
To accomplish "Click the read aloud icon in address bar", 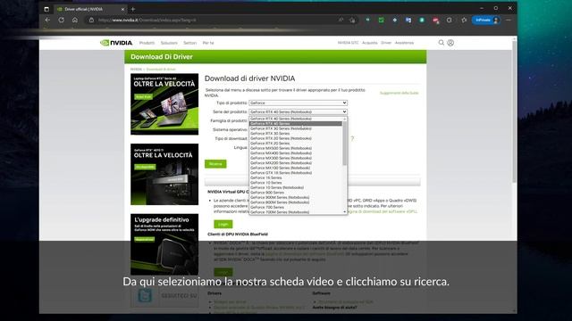I will coord(341,20).
